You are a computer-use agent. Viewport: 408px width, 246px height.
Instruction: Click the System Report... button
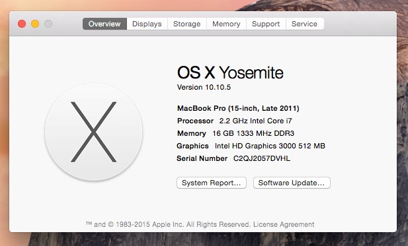212,183
